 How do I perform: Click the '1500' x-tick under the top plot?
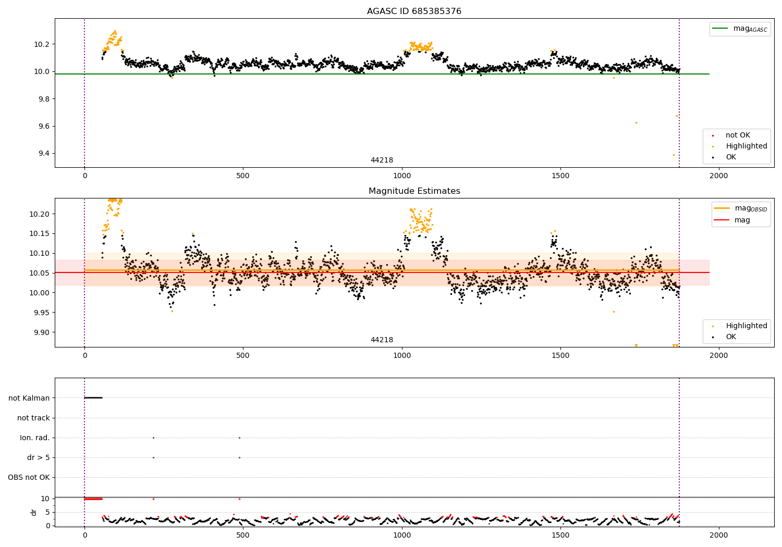click(560, 176)
